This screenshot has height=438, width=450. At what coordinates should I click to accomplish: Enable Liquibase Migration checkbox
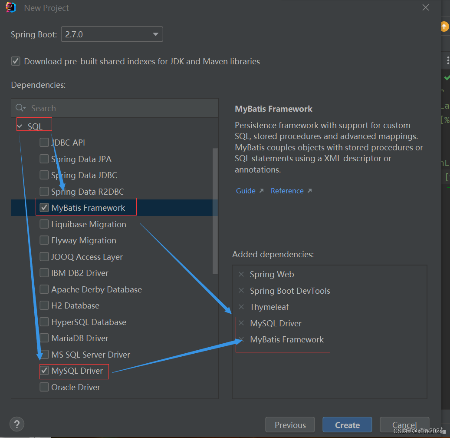coord(44,224)
